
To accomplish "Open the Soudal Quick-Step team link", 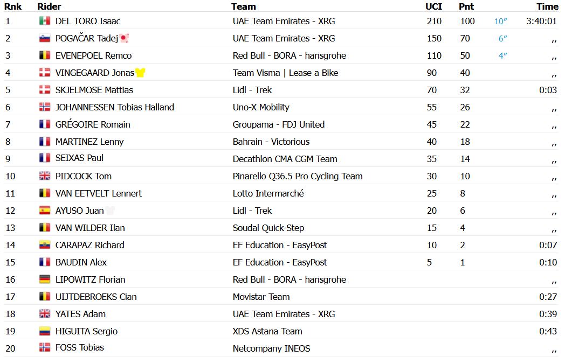I will 268,228.
